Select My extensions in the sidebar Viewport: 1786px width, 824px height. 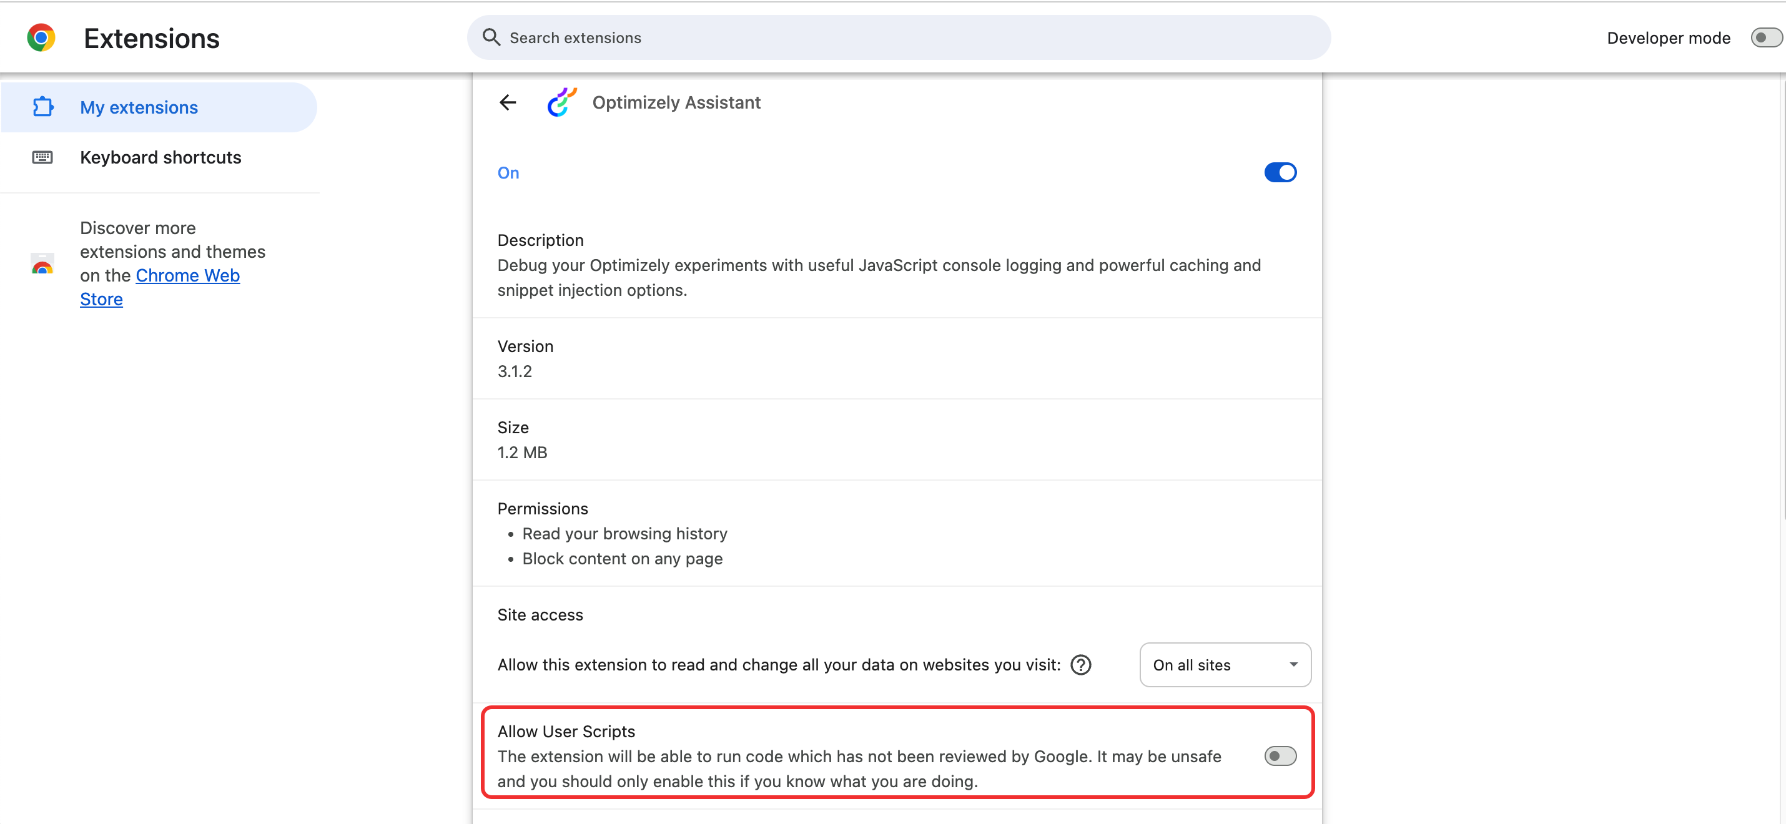pos(138,107)
